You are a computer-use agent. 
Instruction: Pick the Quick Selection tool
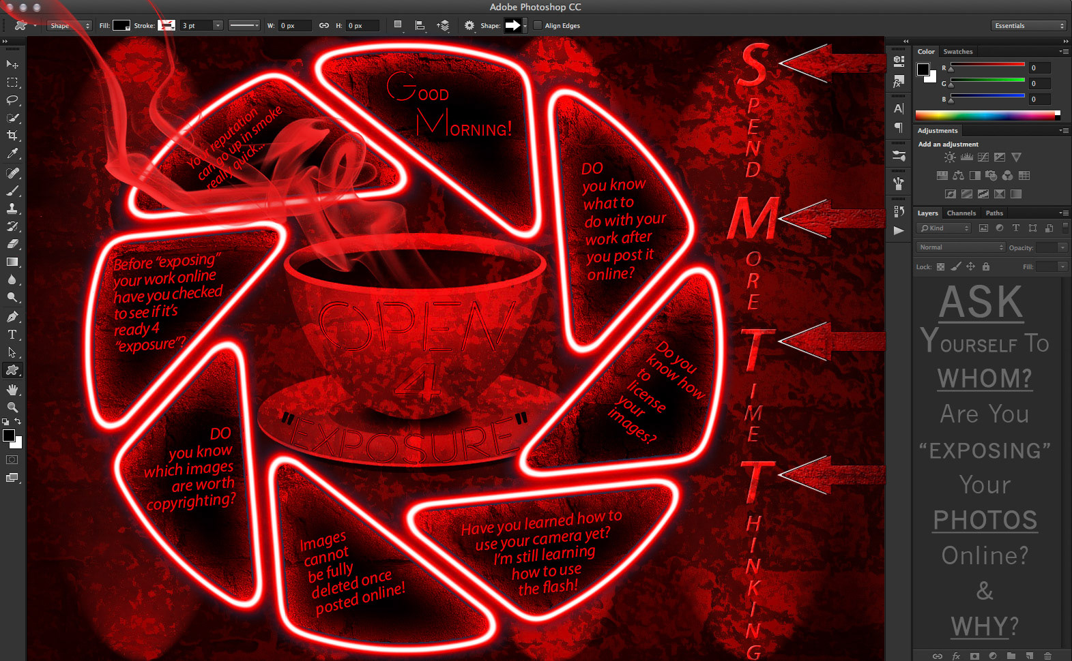[x=12, y=118]
